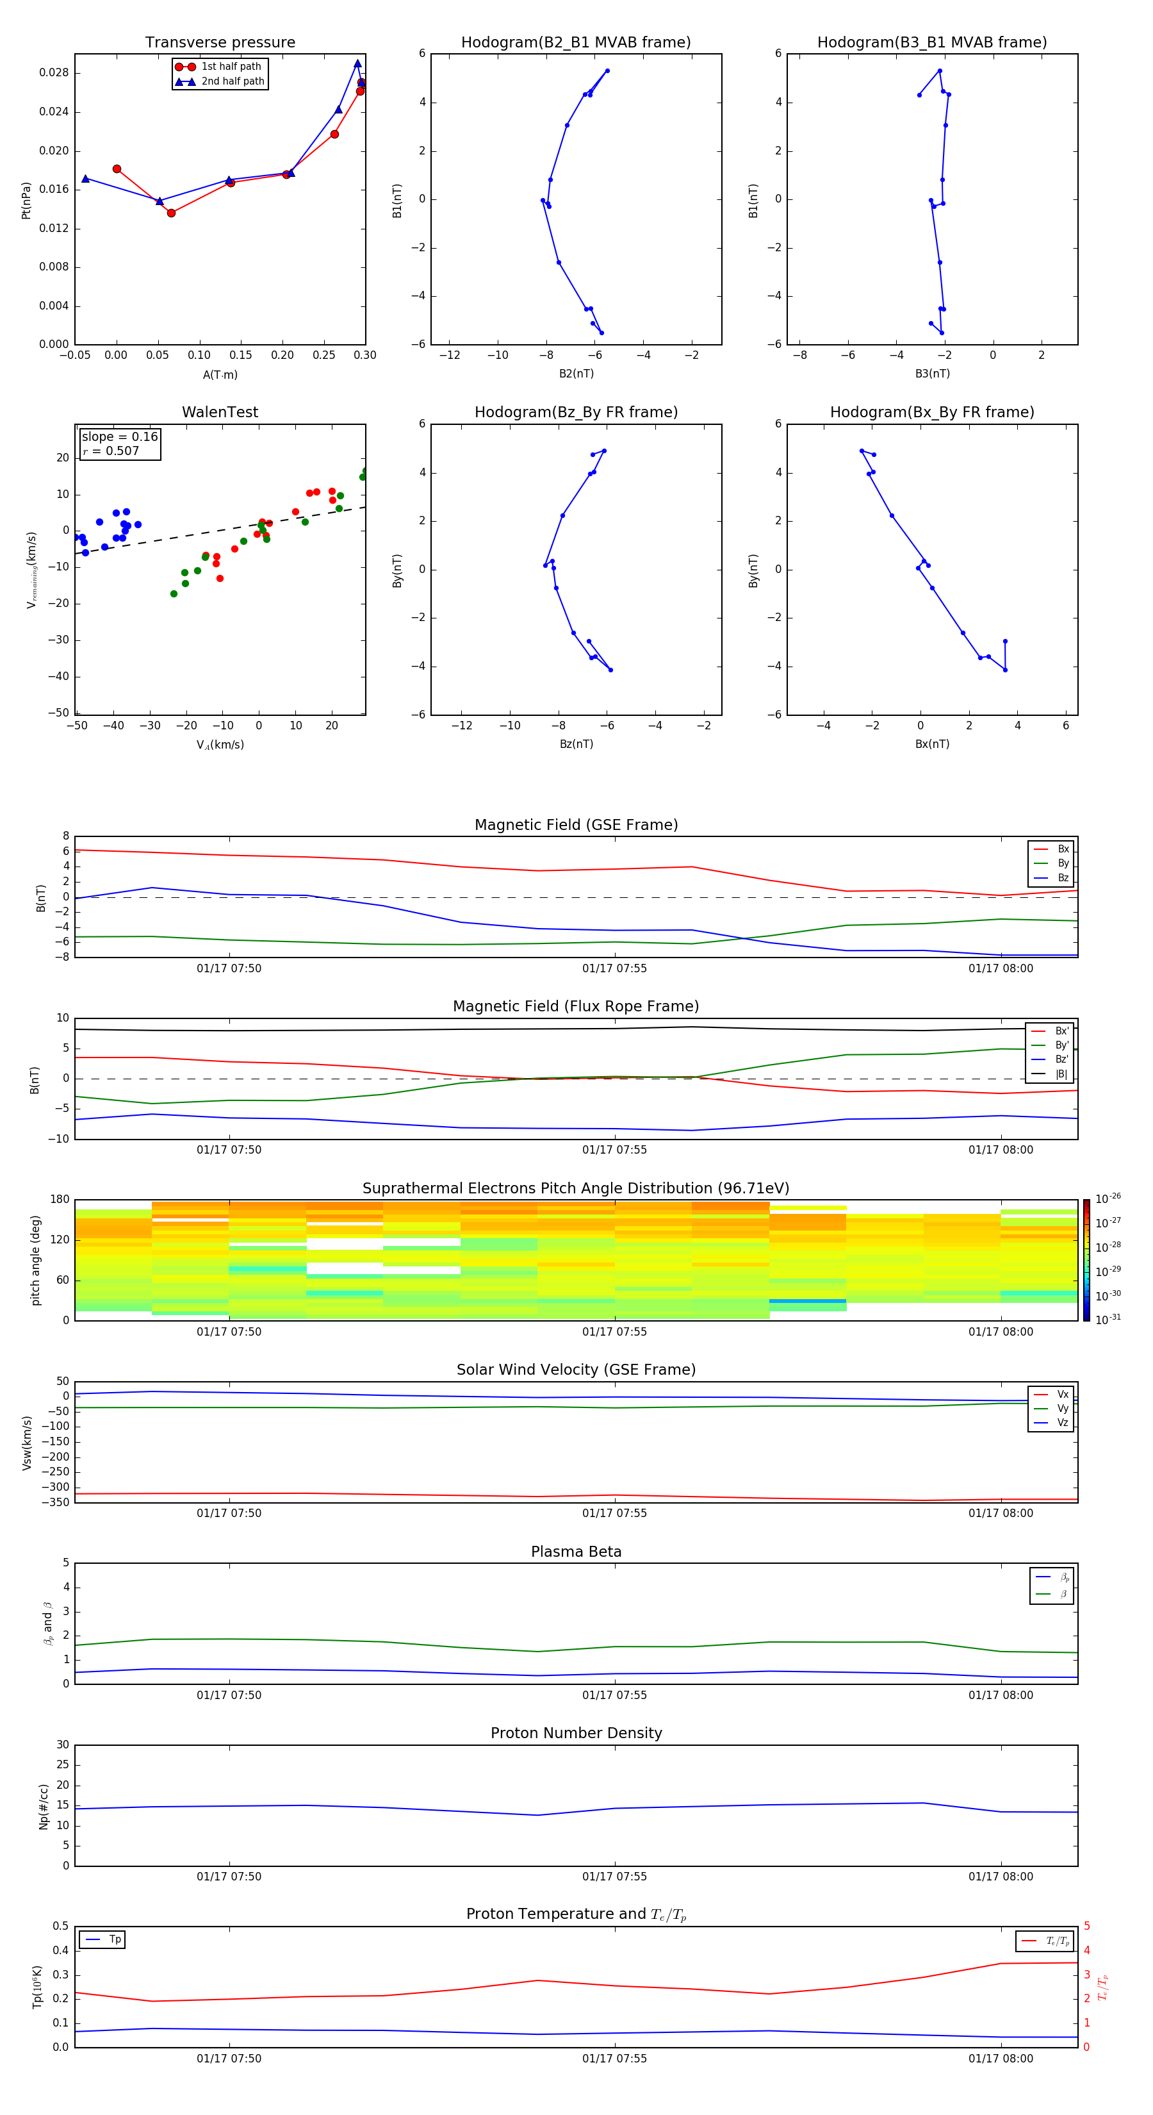1153x2115 pixels.
Task: Click the colorbar's bottom tick label (exponent -31)
Action: click(x=1108, y=1320)
